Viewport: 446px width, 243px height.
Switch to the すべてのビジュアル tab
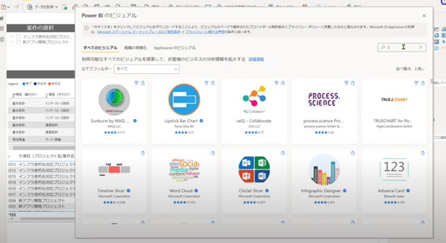[100, 48]
